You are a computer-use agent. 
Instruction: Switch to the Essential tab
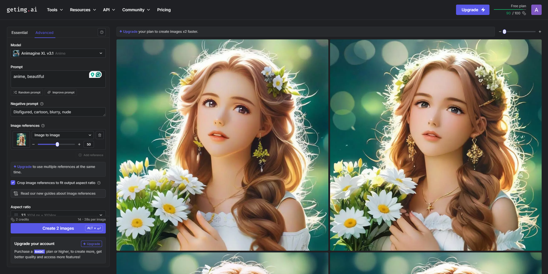20,32
